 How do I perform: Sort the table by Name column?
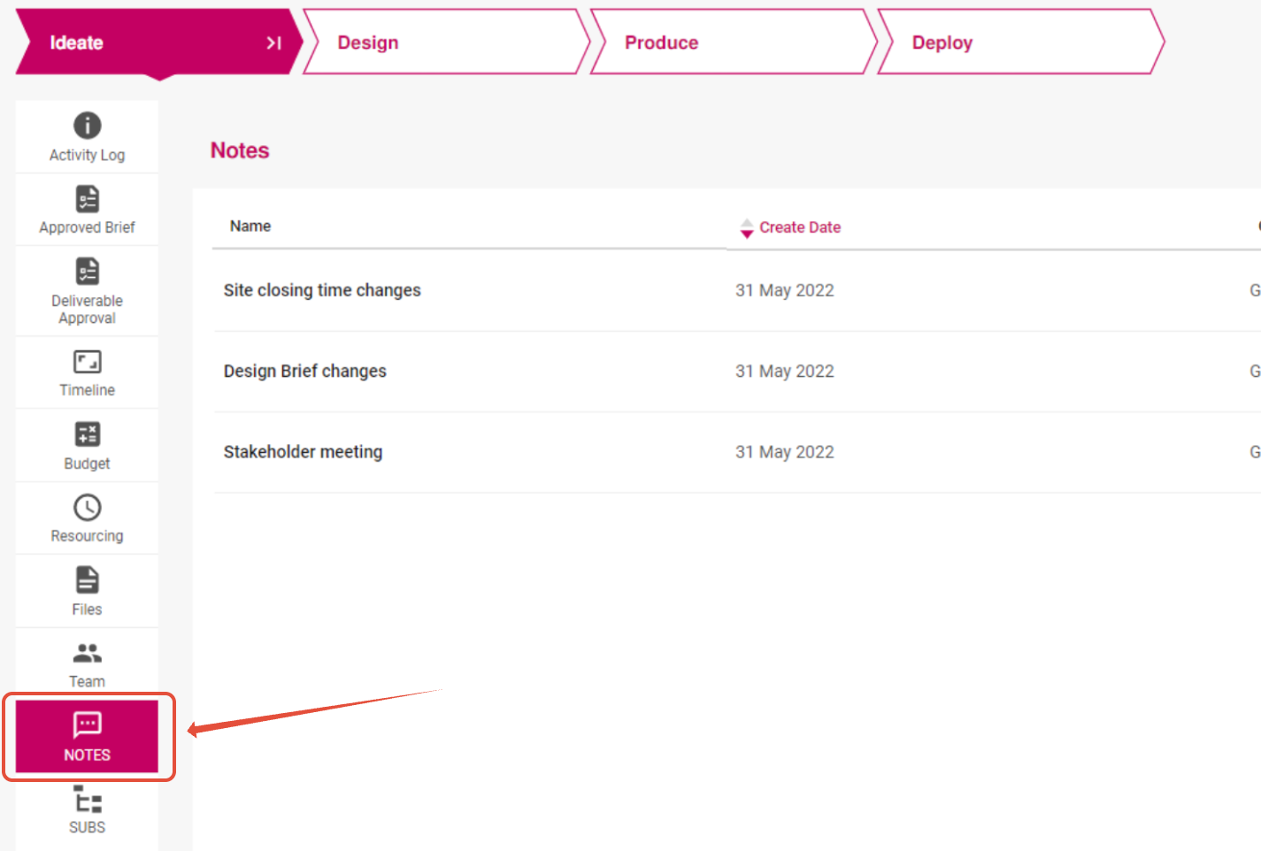coord(250,226)
